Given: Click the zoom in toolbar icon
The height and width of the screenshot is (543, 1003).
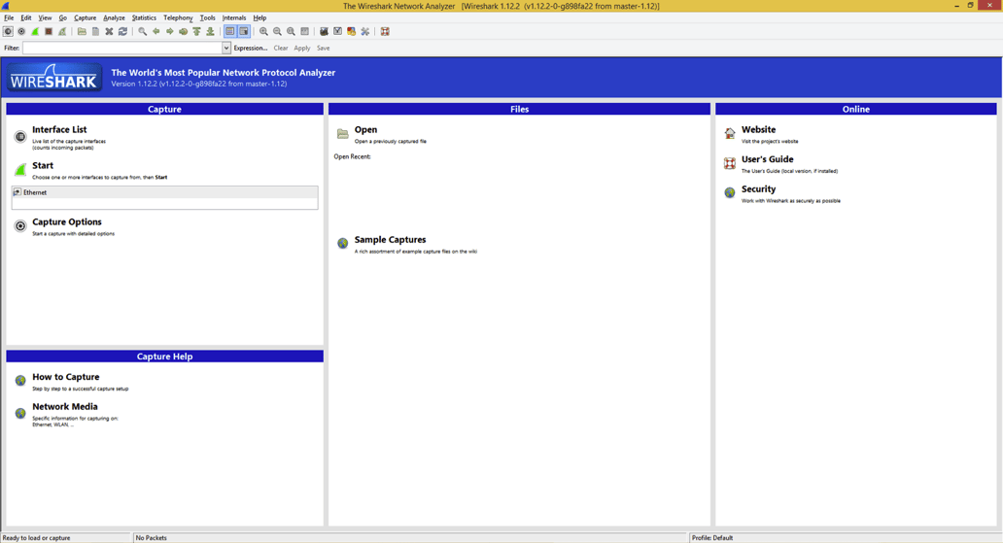Looking at the screenshot, I should pos(263,31).
